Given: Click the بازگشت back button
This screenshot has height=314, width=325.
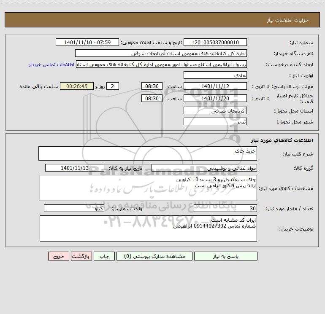Looking at the screenshot, I should coord(81,256).
